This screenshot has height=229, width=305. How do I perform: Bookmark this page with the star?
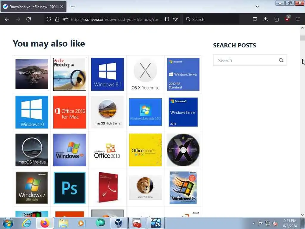click(175, 19)
